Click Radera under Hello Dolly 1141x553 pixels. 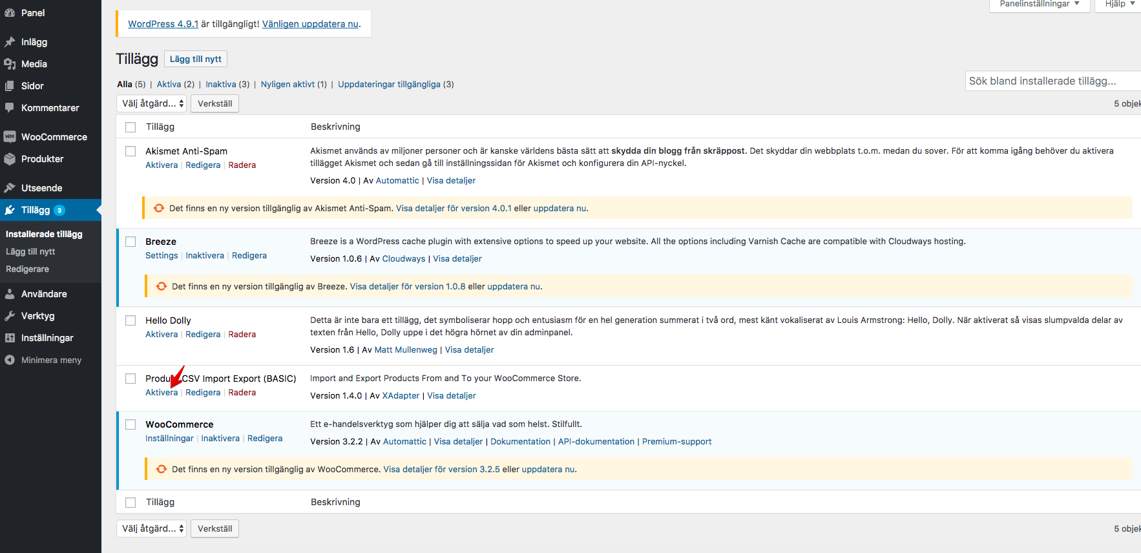click(x=242, y=335)
